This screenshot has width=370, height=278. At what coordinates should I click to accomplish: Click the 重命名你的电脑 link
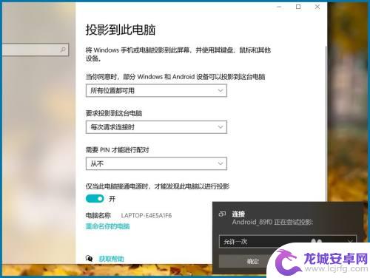pos(107,226)
